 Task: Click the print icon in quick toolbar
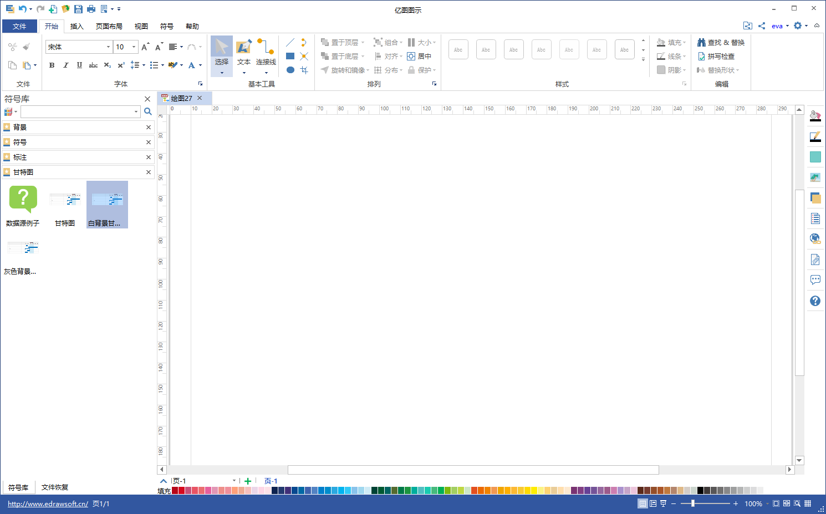(91, 9)
